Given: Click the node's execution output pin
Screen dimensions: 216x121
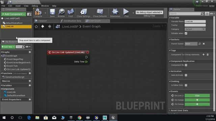Looking at the screenshot, I should (x=86, y=57).
